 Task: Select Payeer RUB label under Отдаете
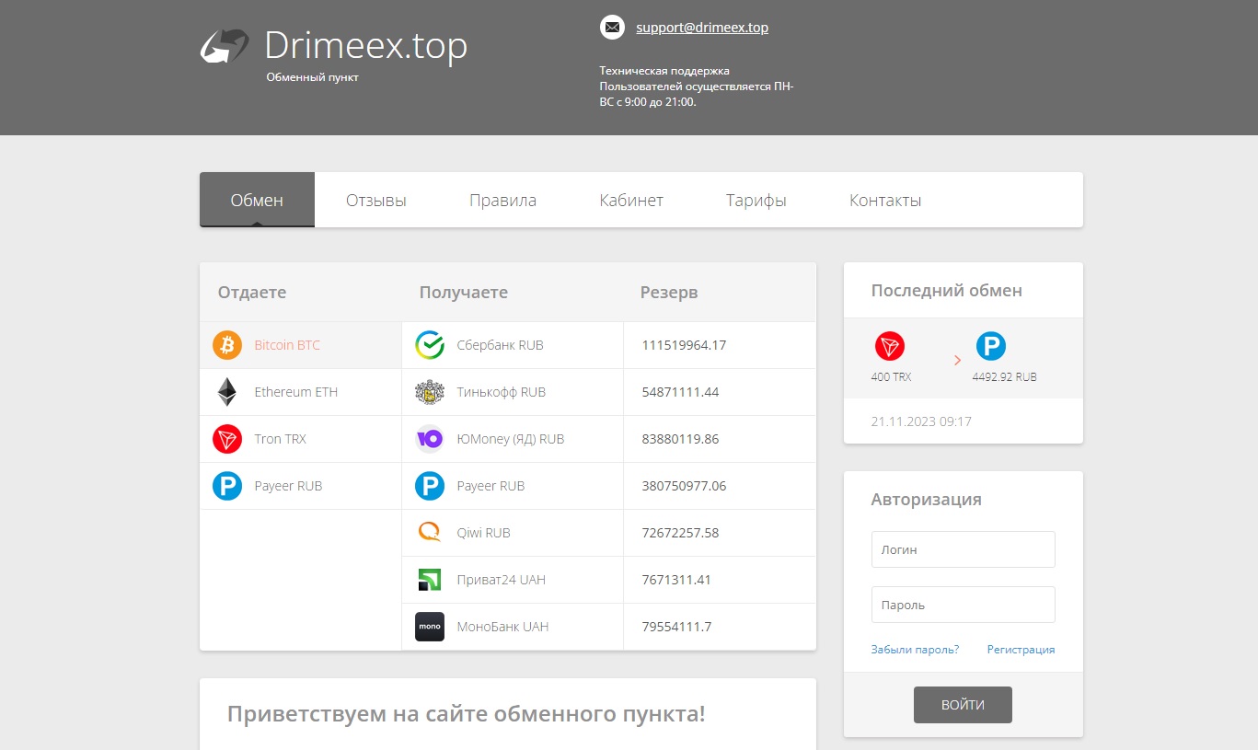288,486
